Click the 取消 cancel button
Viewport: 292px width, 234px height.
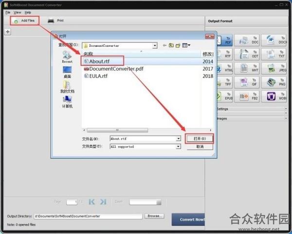point(200,146)
